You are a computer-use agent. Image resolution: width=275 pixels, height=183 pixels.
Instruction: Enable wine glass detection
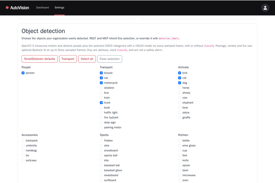[179, 146]
